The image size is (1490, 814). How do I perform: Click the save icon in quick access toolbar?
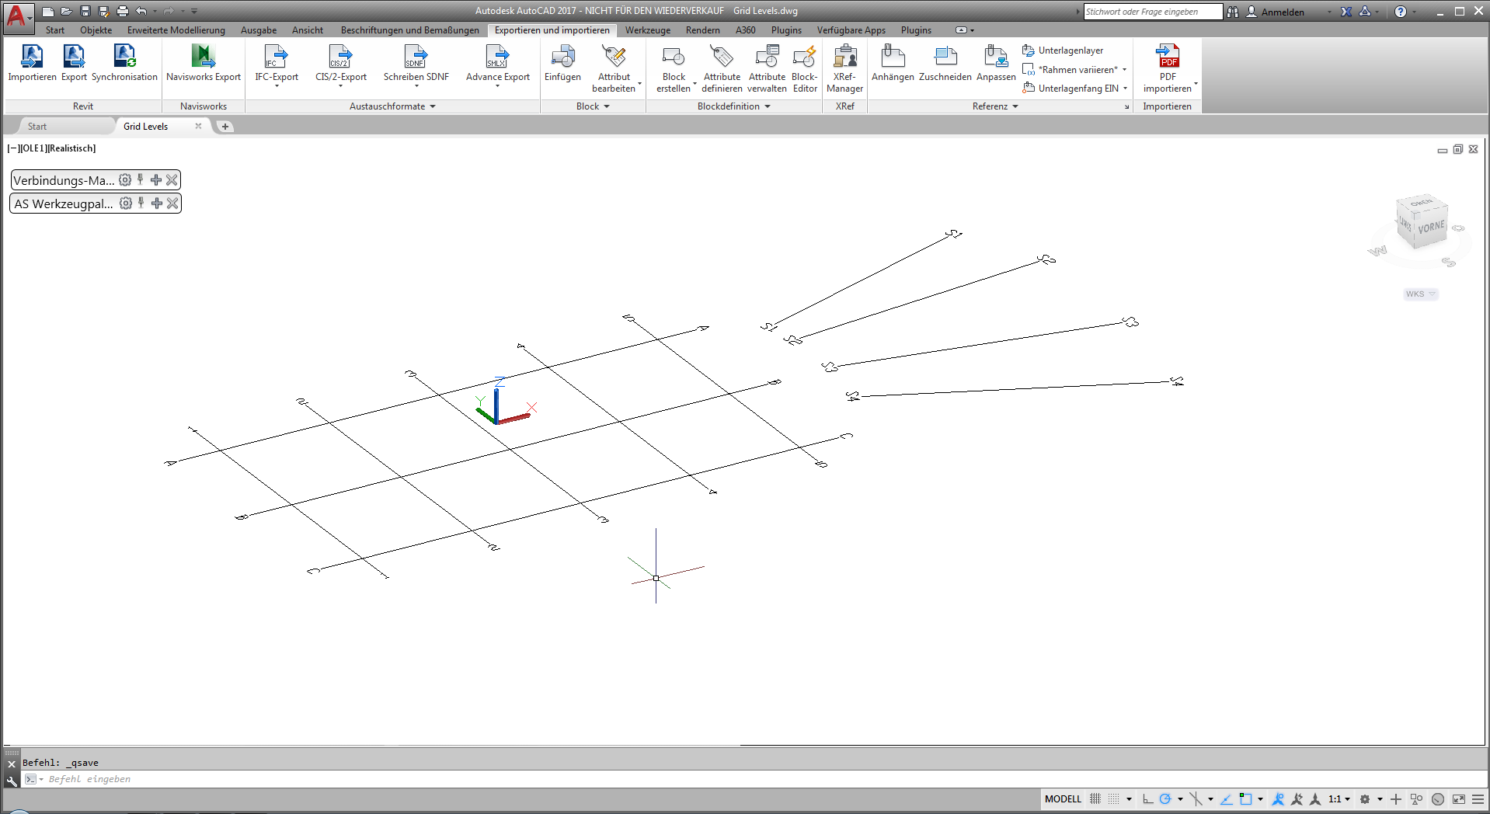coord(85,11)
